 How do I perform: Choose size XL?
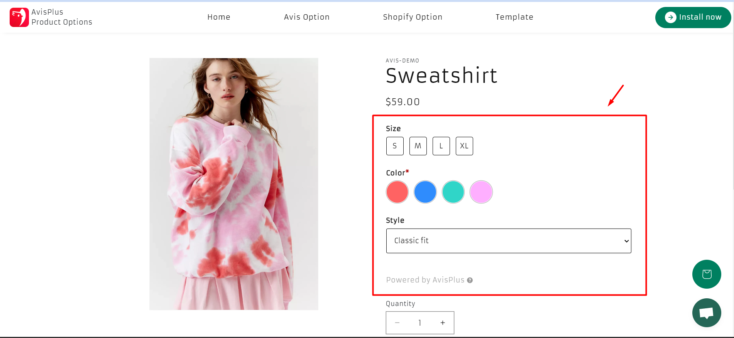tap(464, 146)
